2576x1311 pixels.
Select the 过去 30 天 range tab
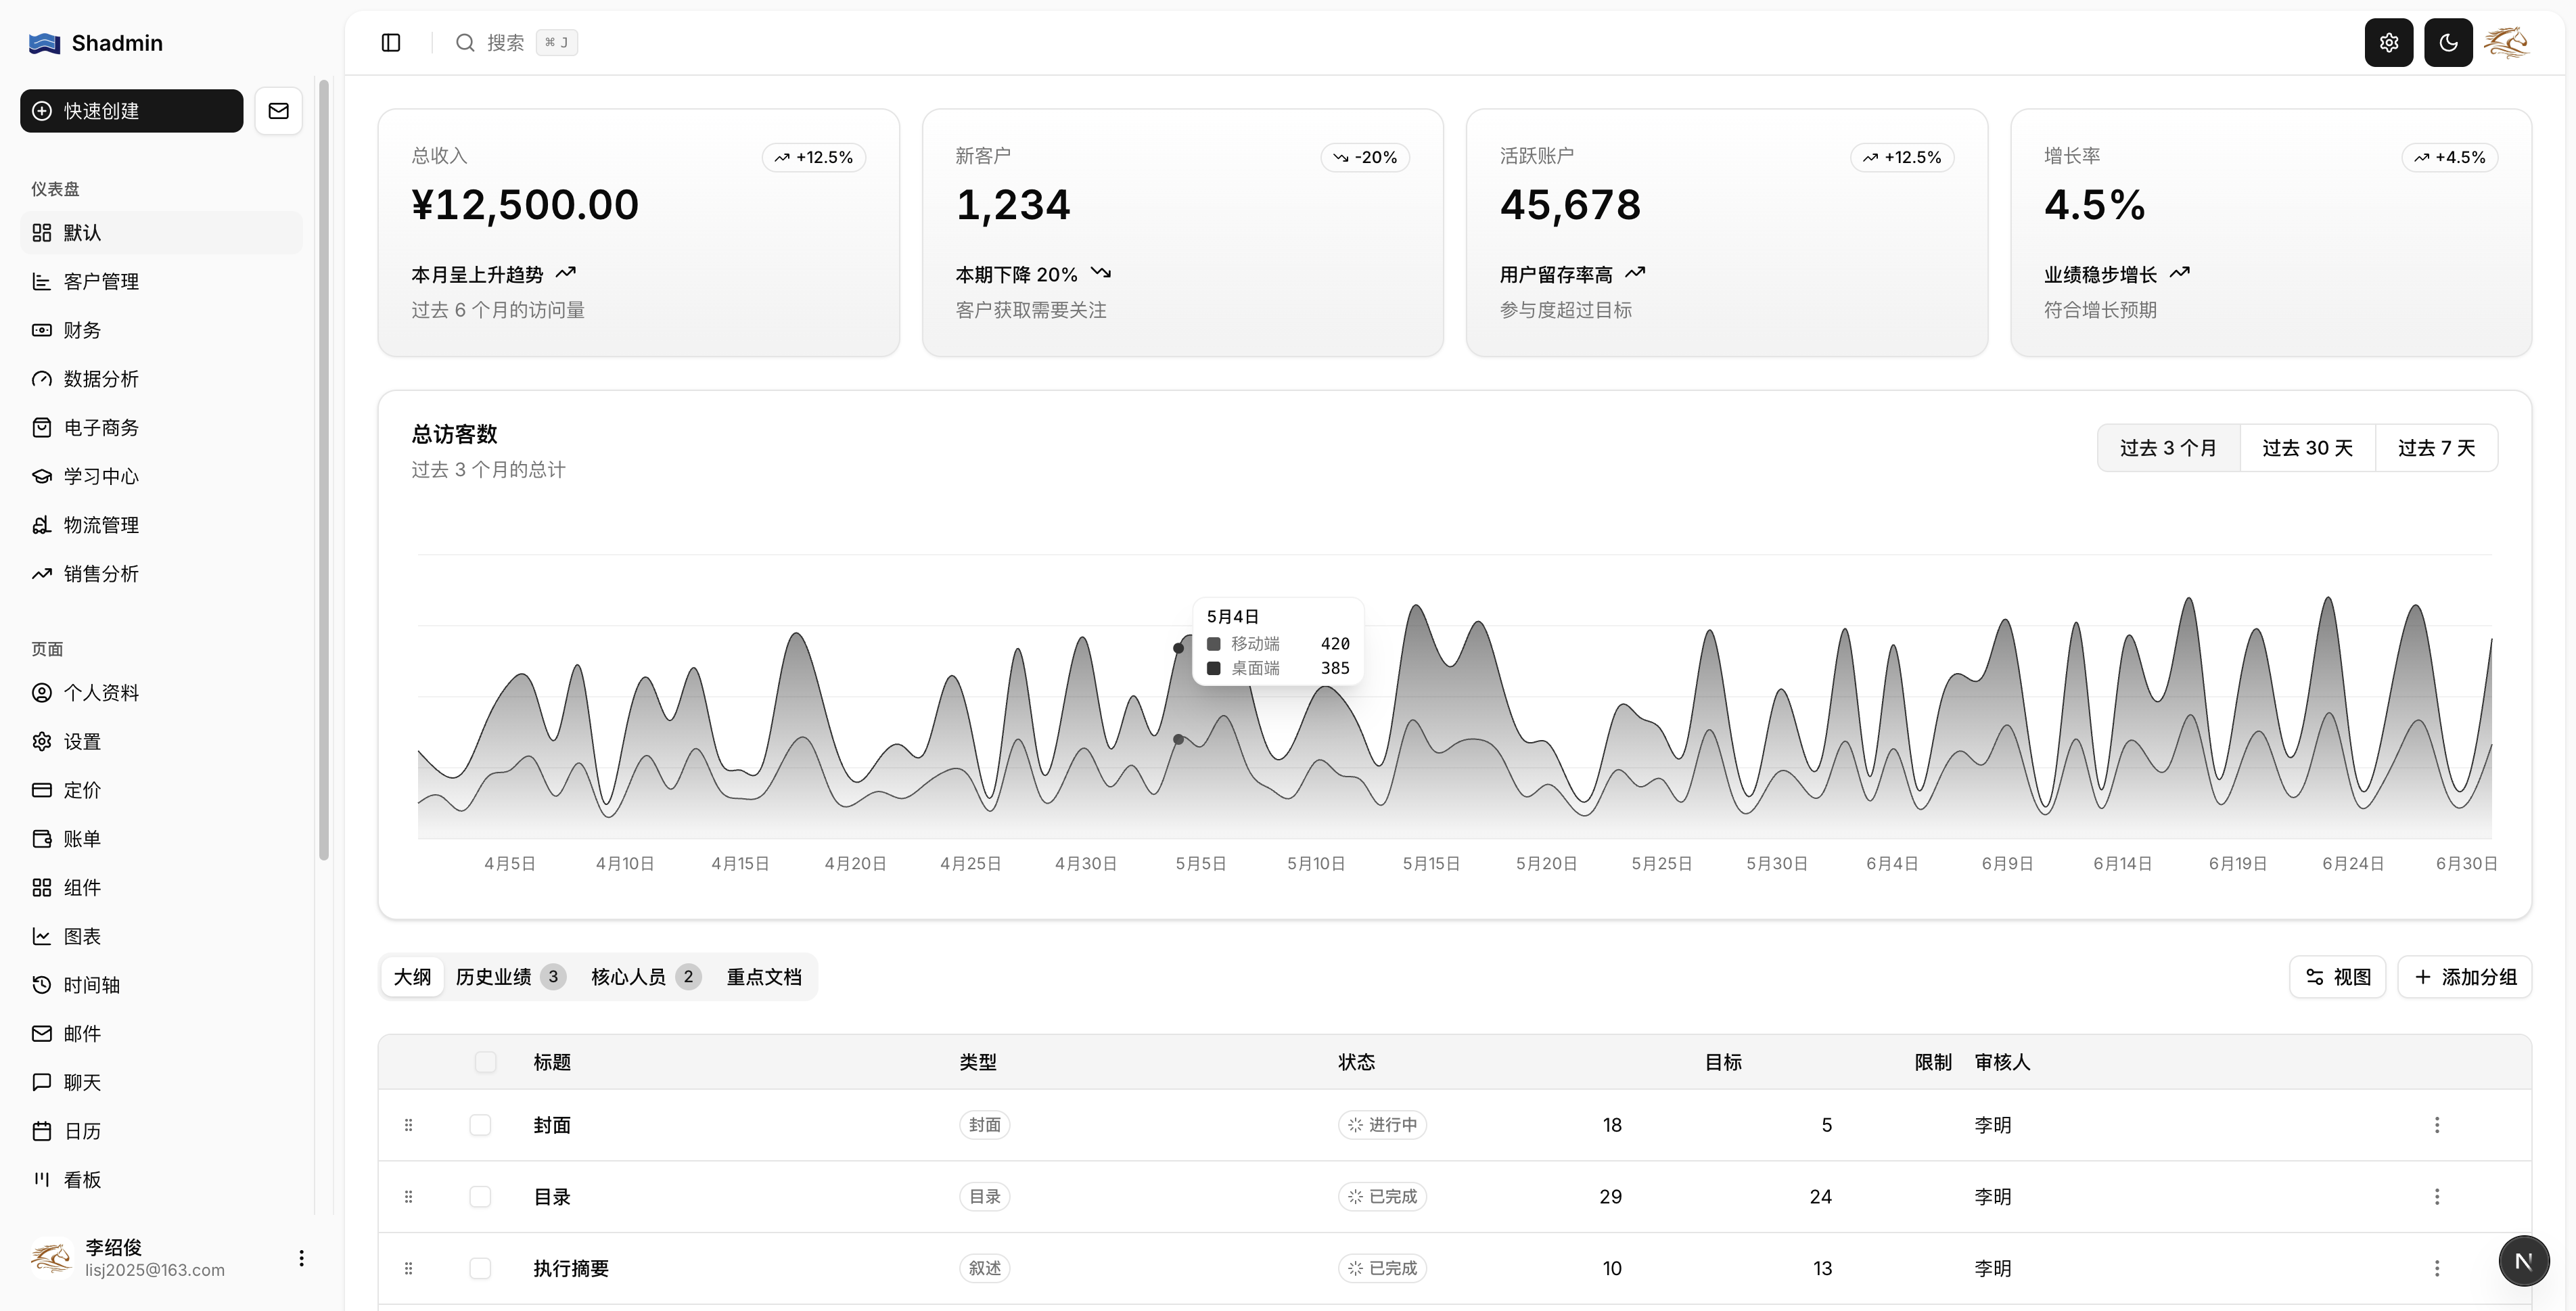[2307, 448]
